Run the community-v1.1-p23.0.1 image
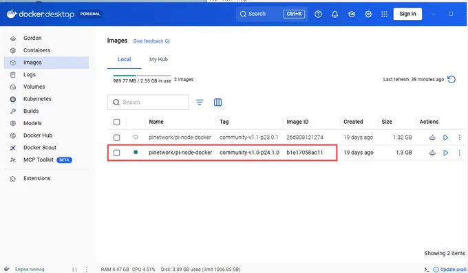The height and width of the screenshot is (273, 468). (x=445, y=138)
